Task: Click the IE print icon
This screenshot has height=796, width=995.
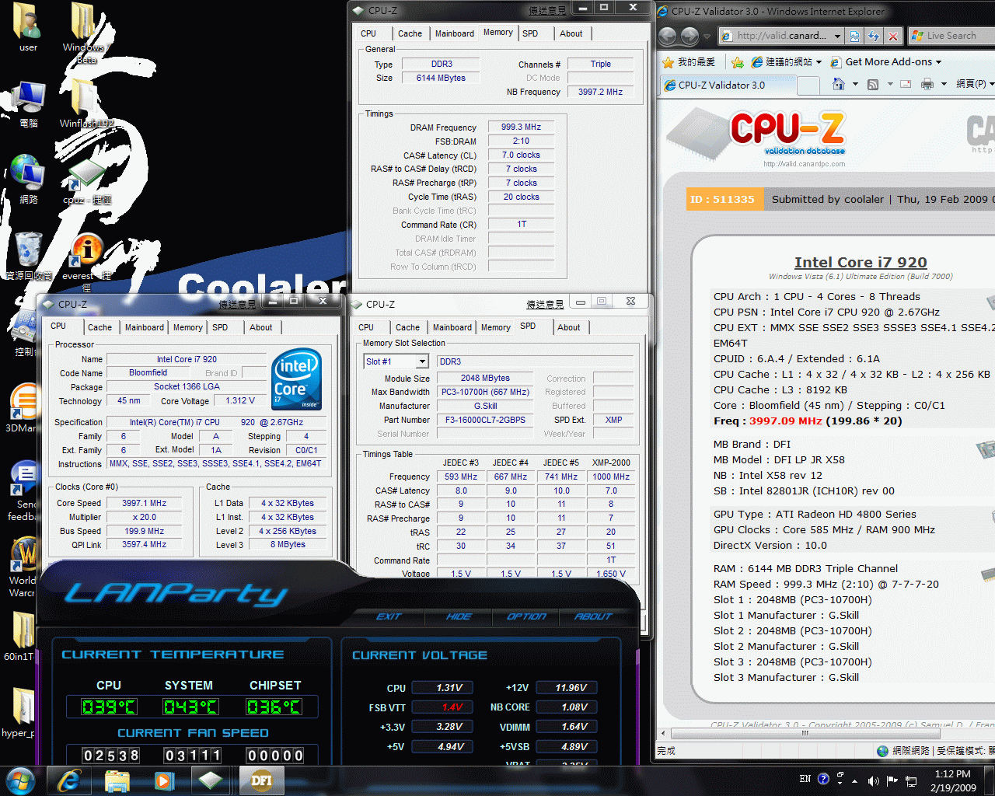Action: pos(927,84)
